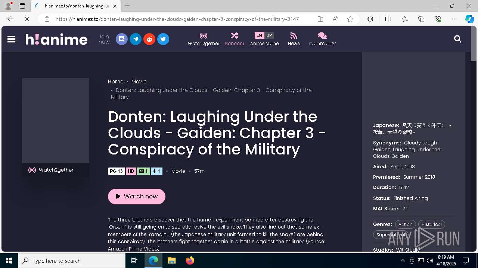Open the browser profile avatar

pyautogui.click(x=8, y=6)
